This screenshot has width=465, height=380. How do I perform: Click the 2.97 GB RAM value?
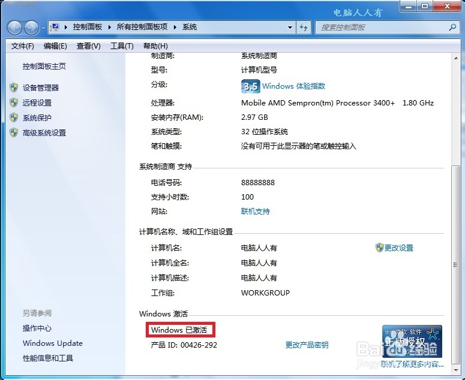254,117
